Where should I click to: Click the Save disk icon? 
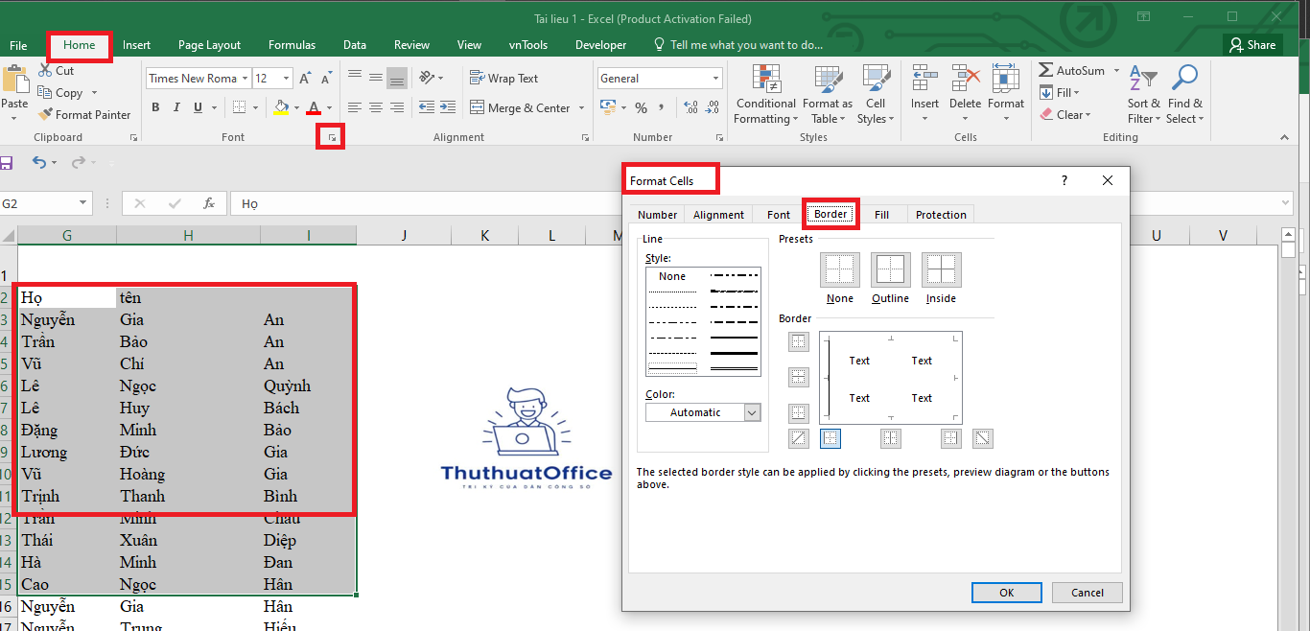pyautogui.click(x=6, y=163)
